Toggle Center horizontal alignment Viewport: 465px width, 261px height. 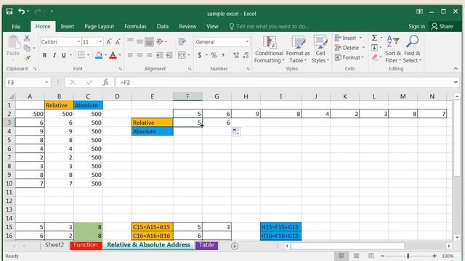pos(139,55)
